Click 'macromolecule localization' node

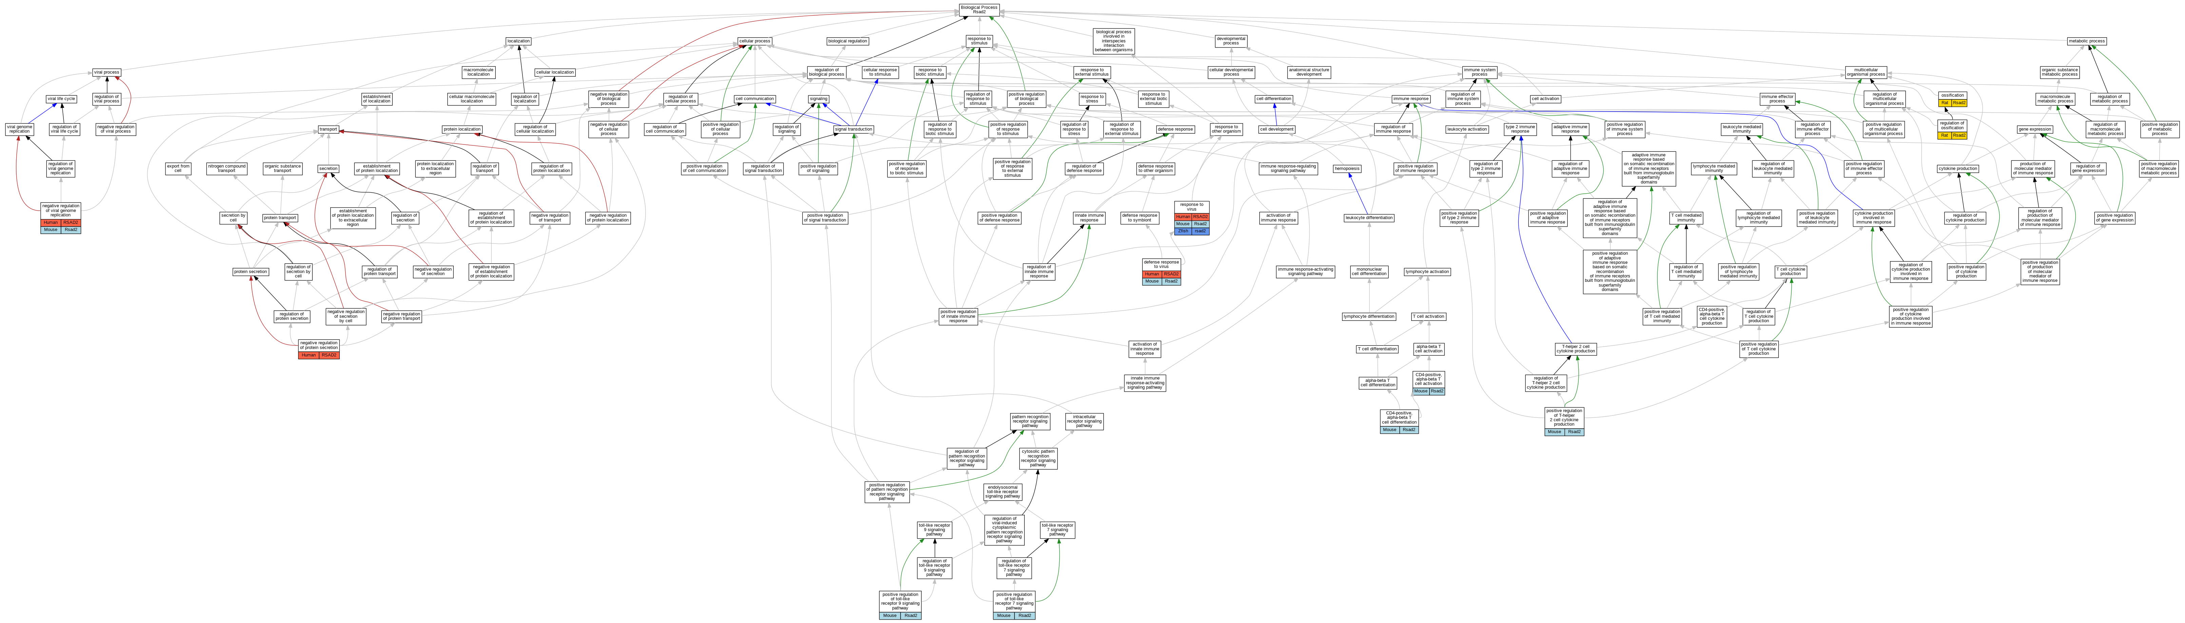[x=478, y=72]
